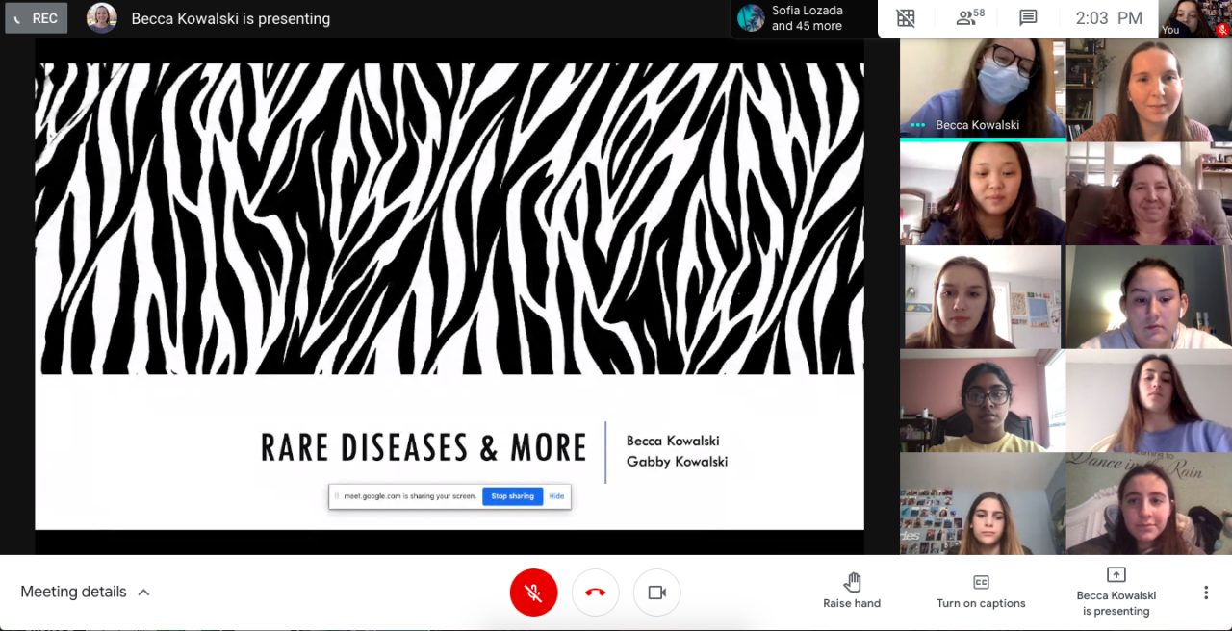Viewport: 1232px width, 631px height.
Task: Open your own video thumbnail labeled You
Action: (x=1194, y=18)
